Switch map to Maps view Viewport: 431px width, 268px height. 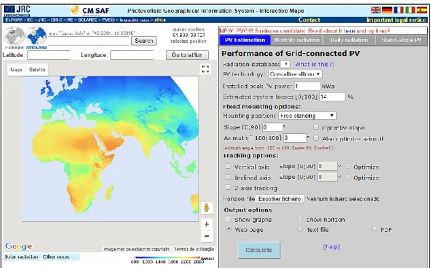click(16, 69)
